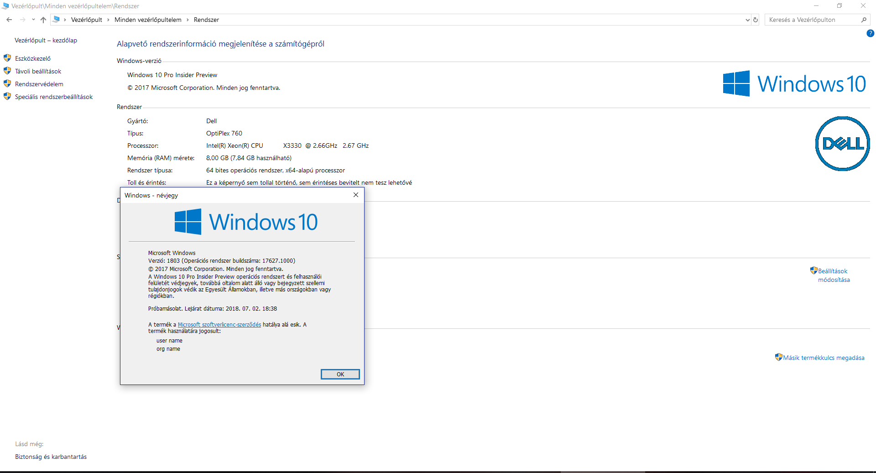The height and width of the screenshot is (473, 876).
Task: Expand the chevron before Vezérlőpult breadcrumb
Action: pyautogui.click(x=65, y=20)
